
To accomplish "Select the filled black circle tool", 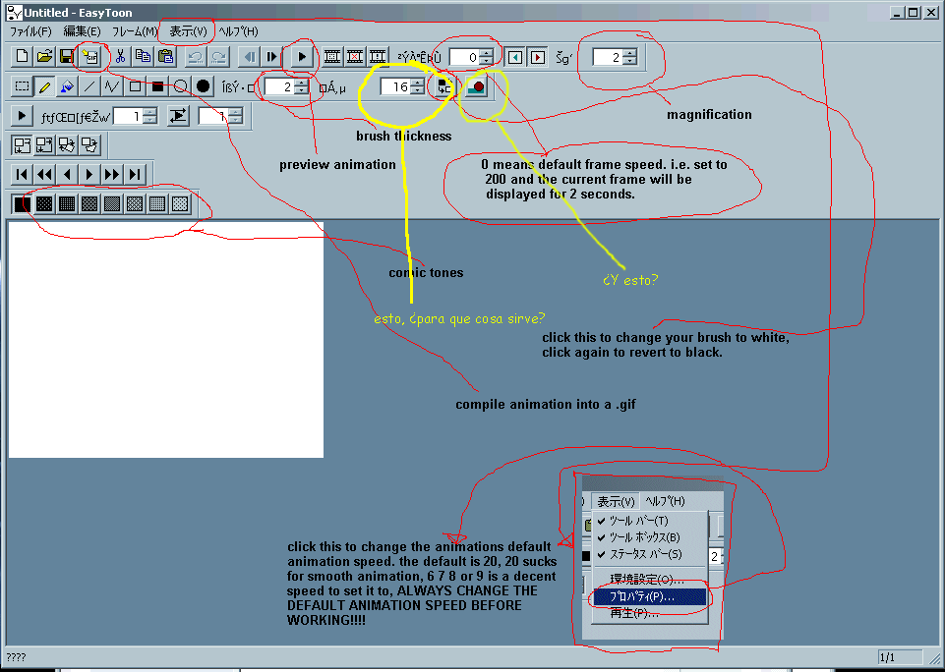I will click(204, 86).
